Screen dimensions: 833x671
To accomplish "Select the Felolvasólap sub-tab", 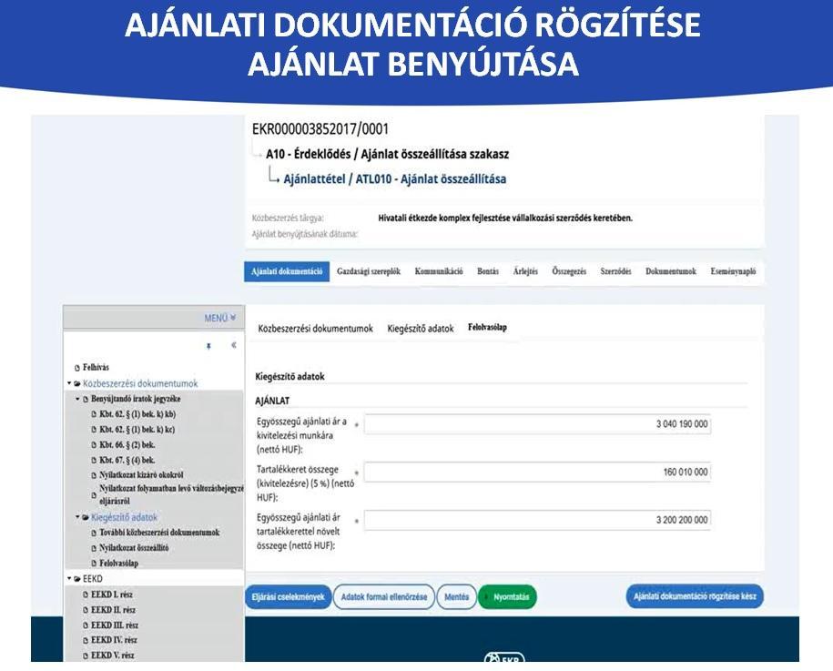I will coord(487,327).
